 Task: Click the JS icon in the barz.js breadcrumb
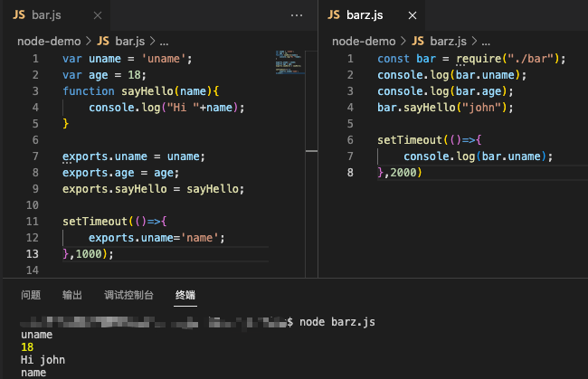pos(418,41)
